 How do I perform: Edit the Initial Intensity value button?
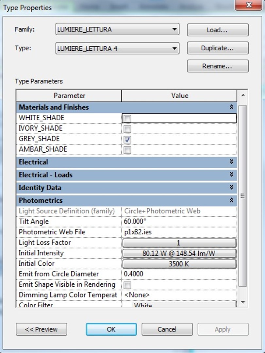pos(179,253)
